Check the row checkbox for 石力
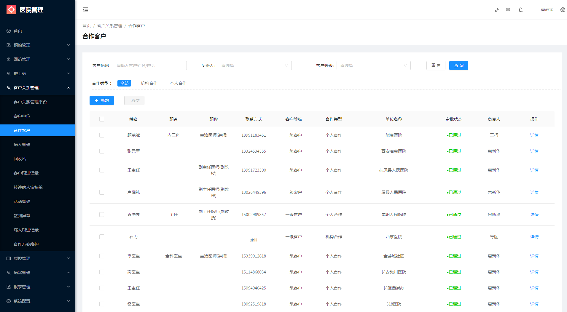The height and width of the screenshot is (312, 567). click(102, 237)
